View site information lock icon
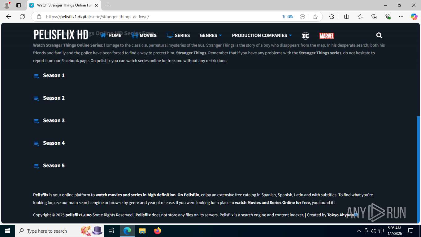Screen dimensions: 421x237 tap(39, 17)
